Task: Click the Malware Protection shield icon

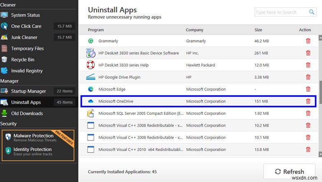Action: coord(8,137)
